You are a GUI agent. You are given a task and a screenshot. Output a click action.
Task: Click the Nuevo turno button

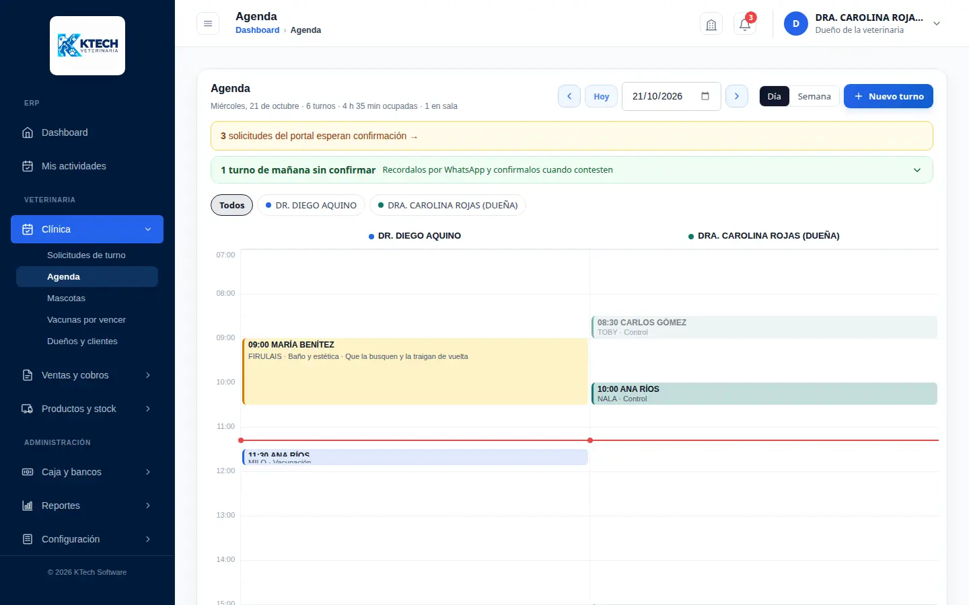pyautogui.click(x=888, y=96)
